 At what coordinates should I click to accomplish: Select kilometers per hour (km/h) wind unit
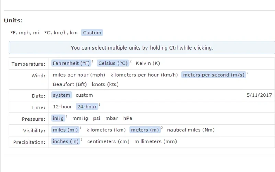(144, 75)
